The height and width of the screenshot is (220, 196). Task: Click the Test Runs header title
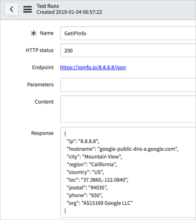[48, 6]
